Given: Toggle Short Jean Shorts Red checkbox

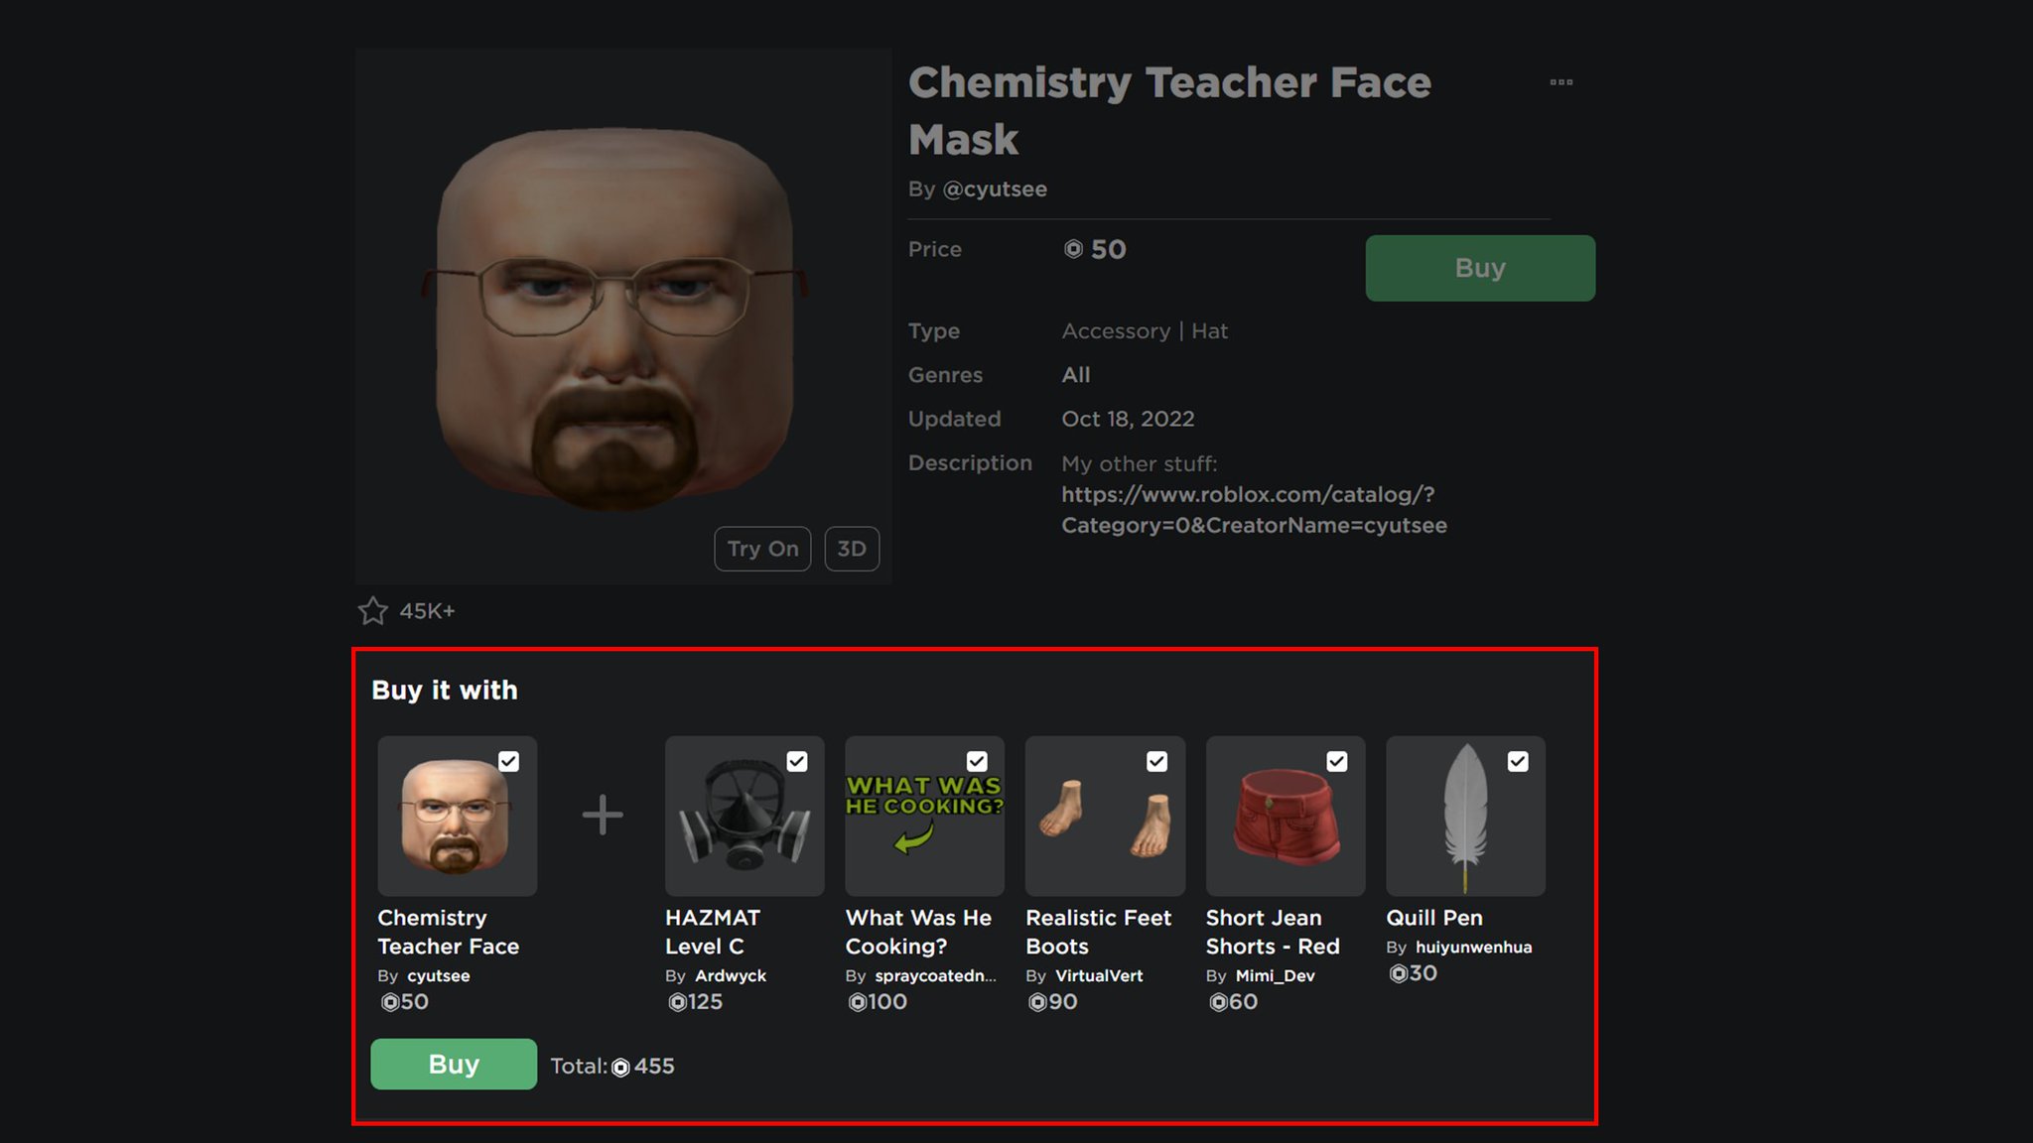Looking at the screenshot, I should (x=1338, y=761).
